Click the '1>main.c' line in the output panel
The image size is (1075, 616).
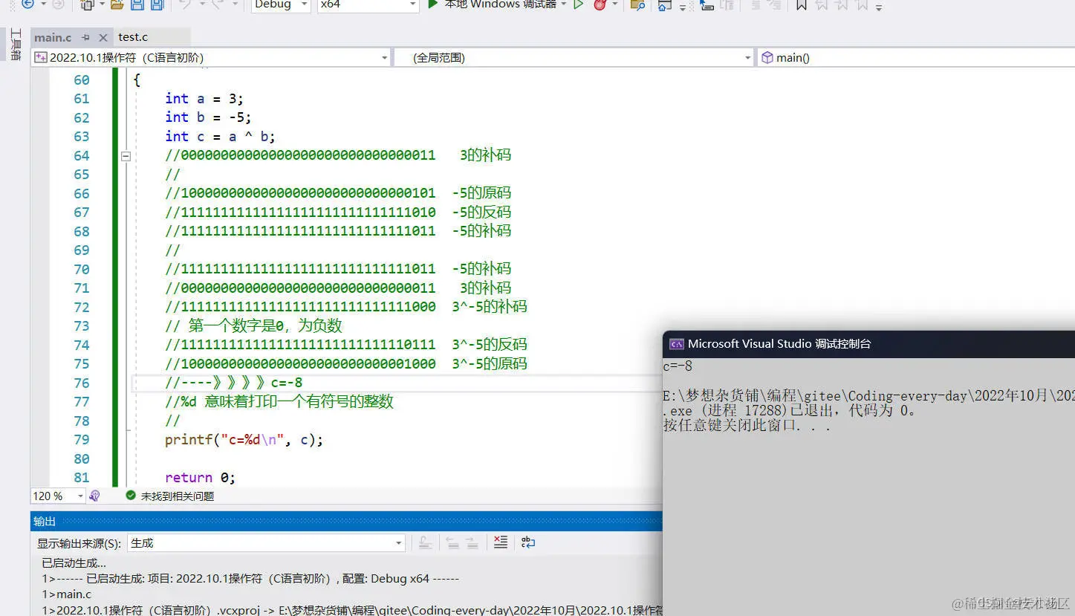[x=67, y=594]
